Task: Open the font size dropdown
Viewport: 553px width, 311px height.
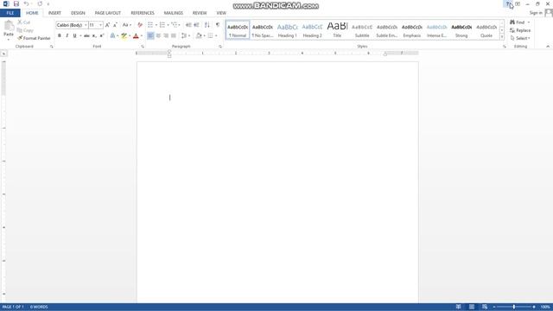Action: pos(100,25)
